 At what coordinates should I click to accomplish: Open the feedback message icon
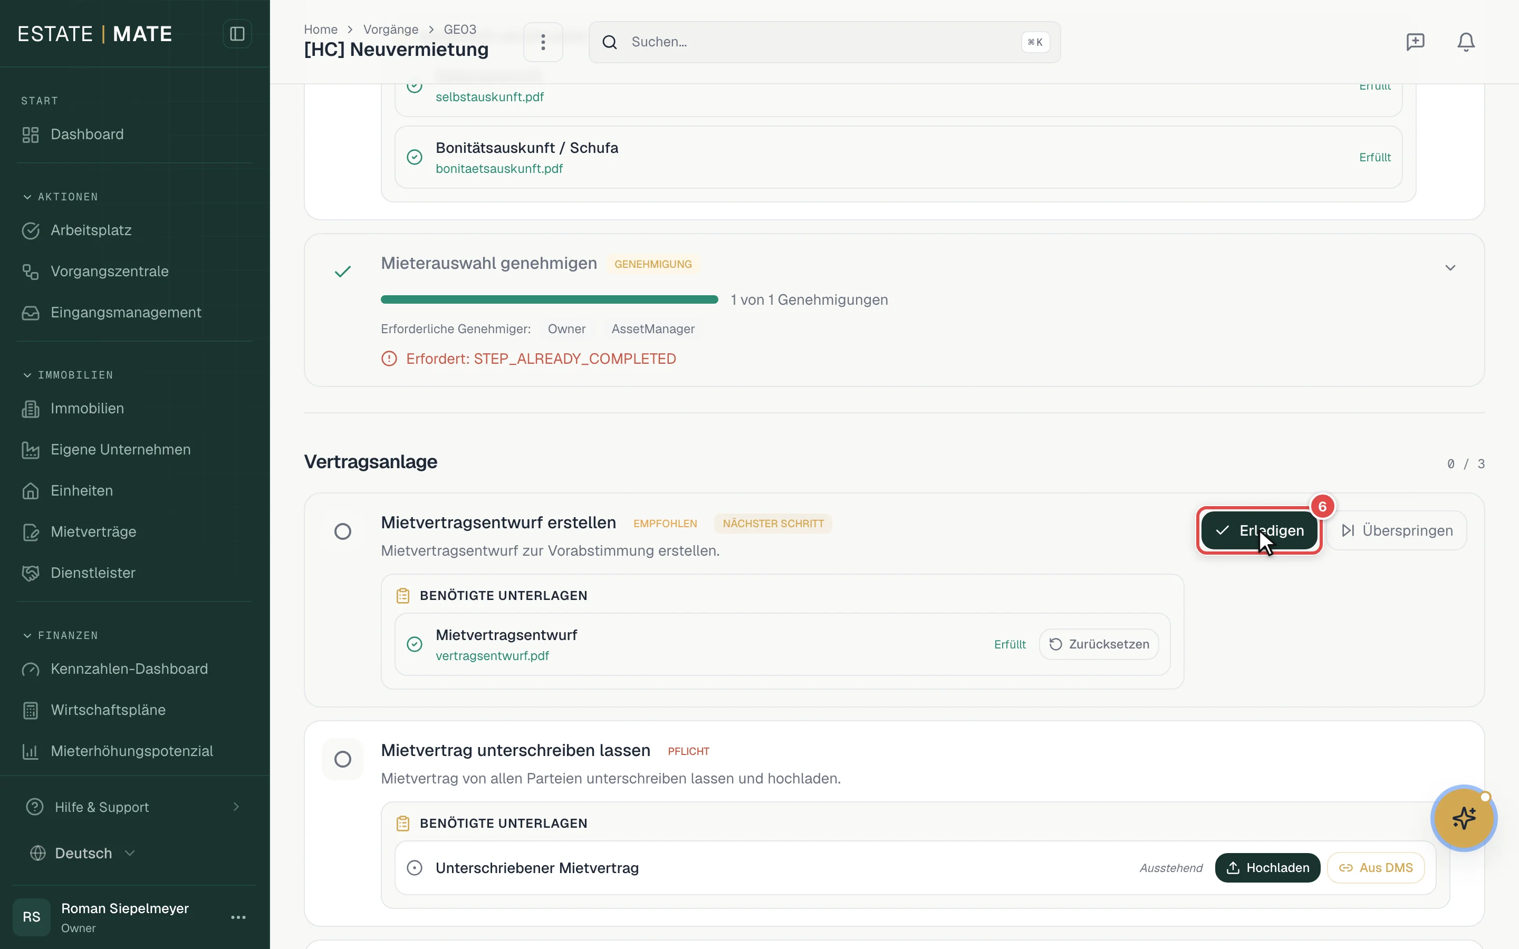1415,42
